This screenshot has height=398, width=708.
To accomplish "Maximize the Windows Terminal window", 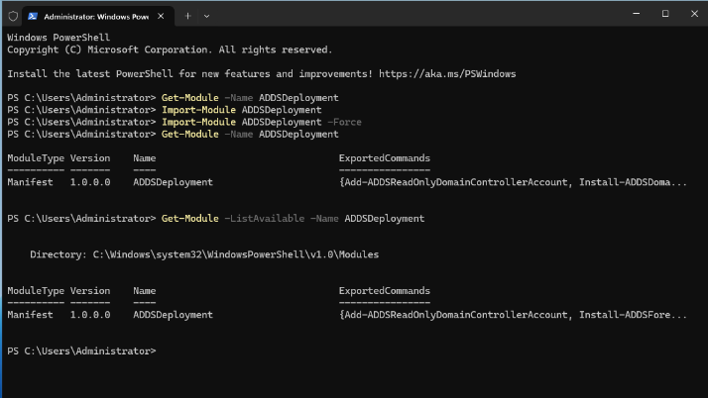I will click(x=664, y=14).
